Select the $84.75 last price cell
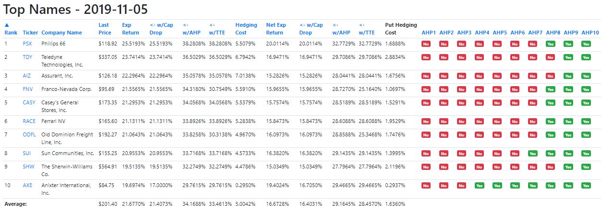 (106, 185)
